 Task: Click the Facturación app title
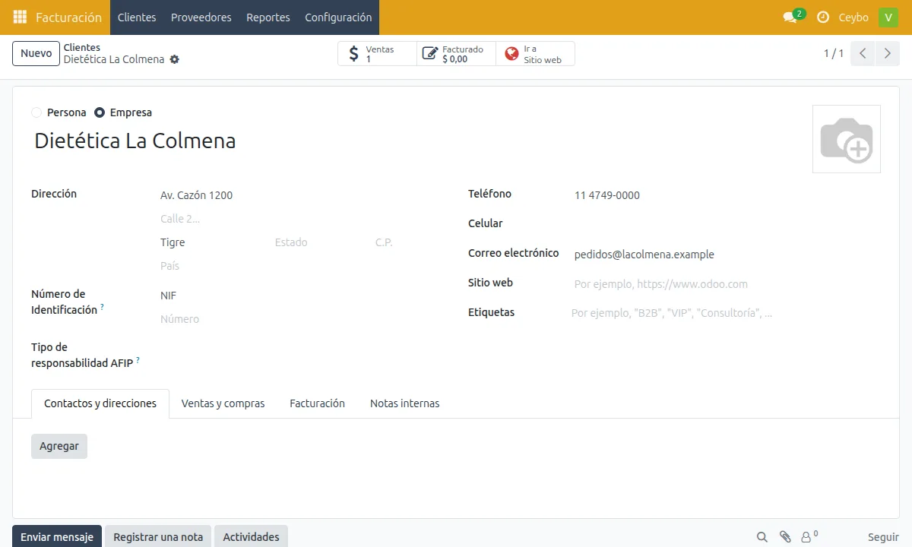click(68, 17)
